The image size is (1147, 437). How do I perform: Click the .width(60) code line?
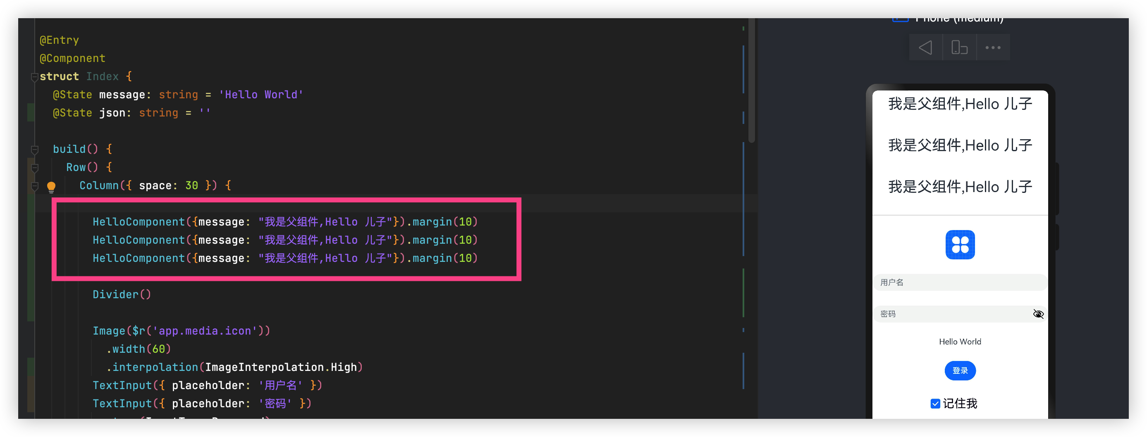pos(139,349)
